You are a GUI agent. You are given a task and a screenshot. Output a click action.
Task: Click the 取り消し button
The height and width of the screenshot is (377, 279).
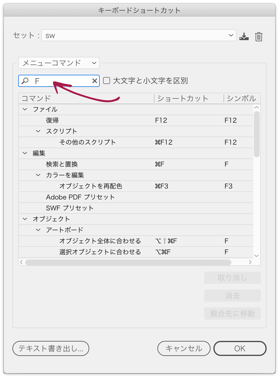click(232, 278)
